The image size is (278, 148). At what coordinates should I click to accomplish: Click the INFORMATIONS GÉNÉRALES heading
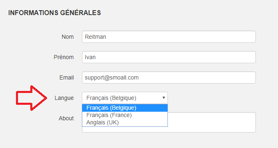pyautogui.click(x=54, y=13)
